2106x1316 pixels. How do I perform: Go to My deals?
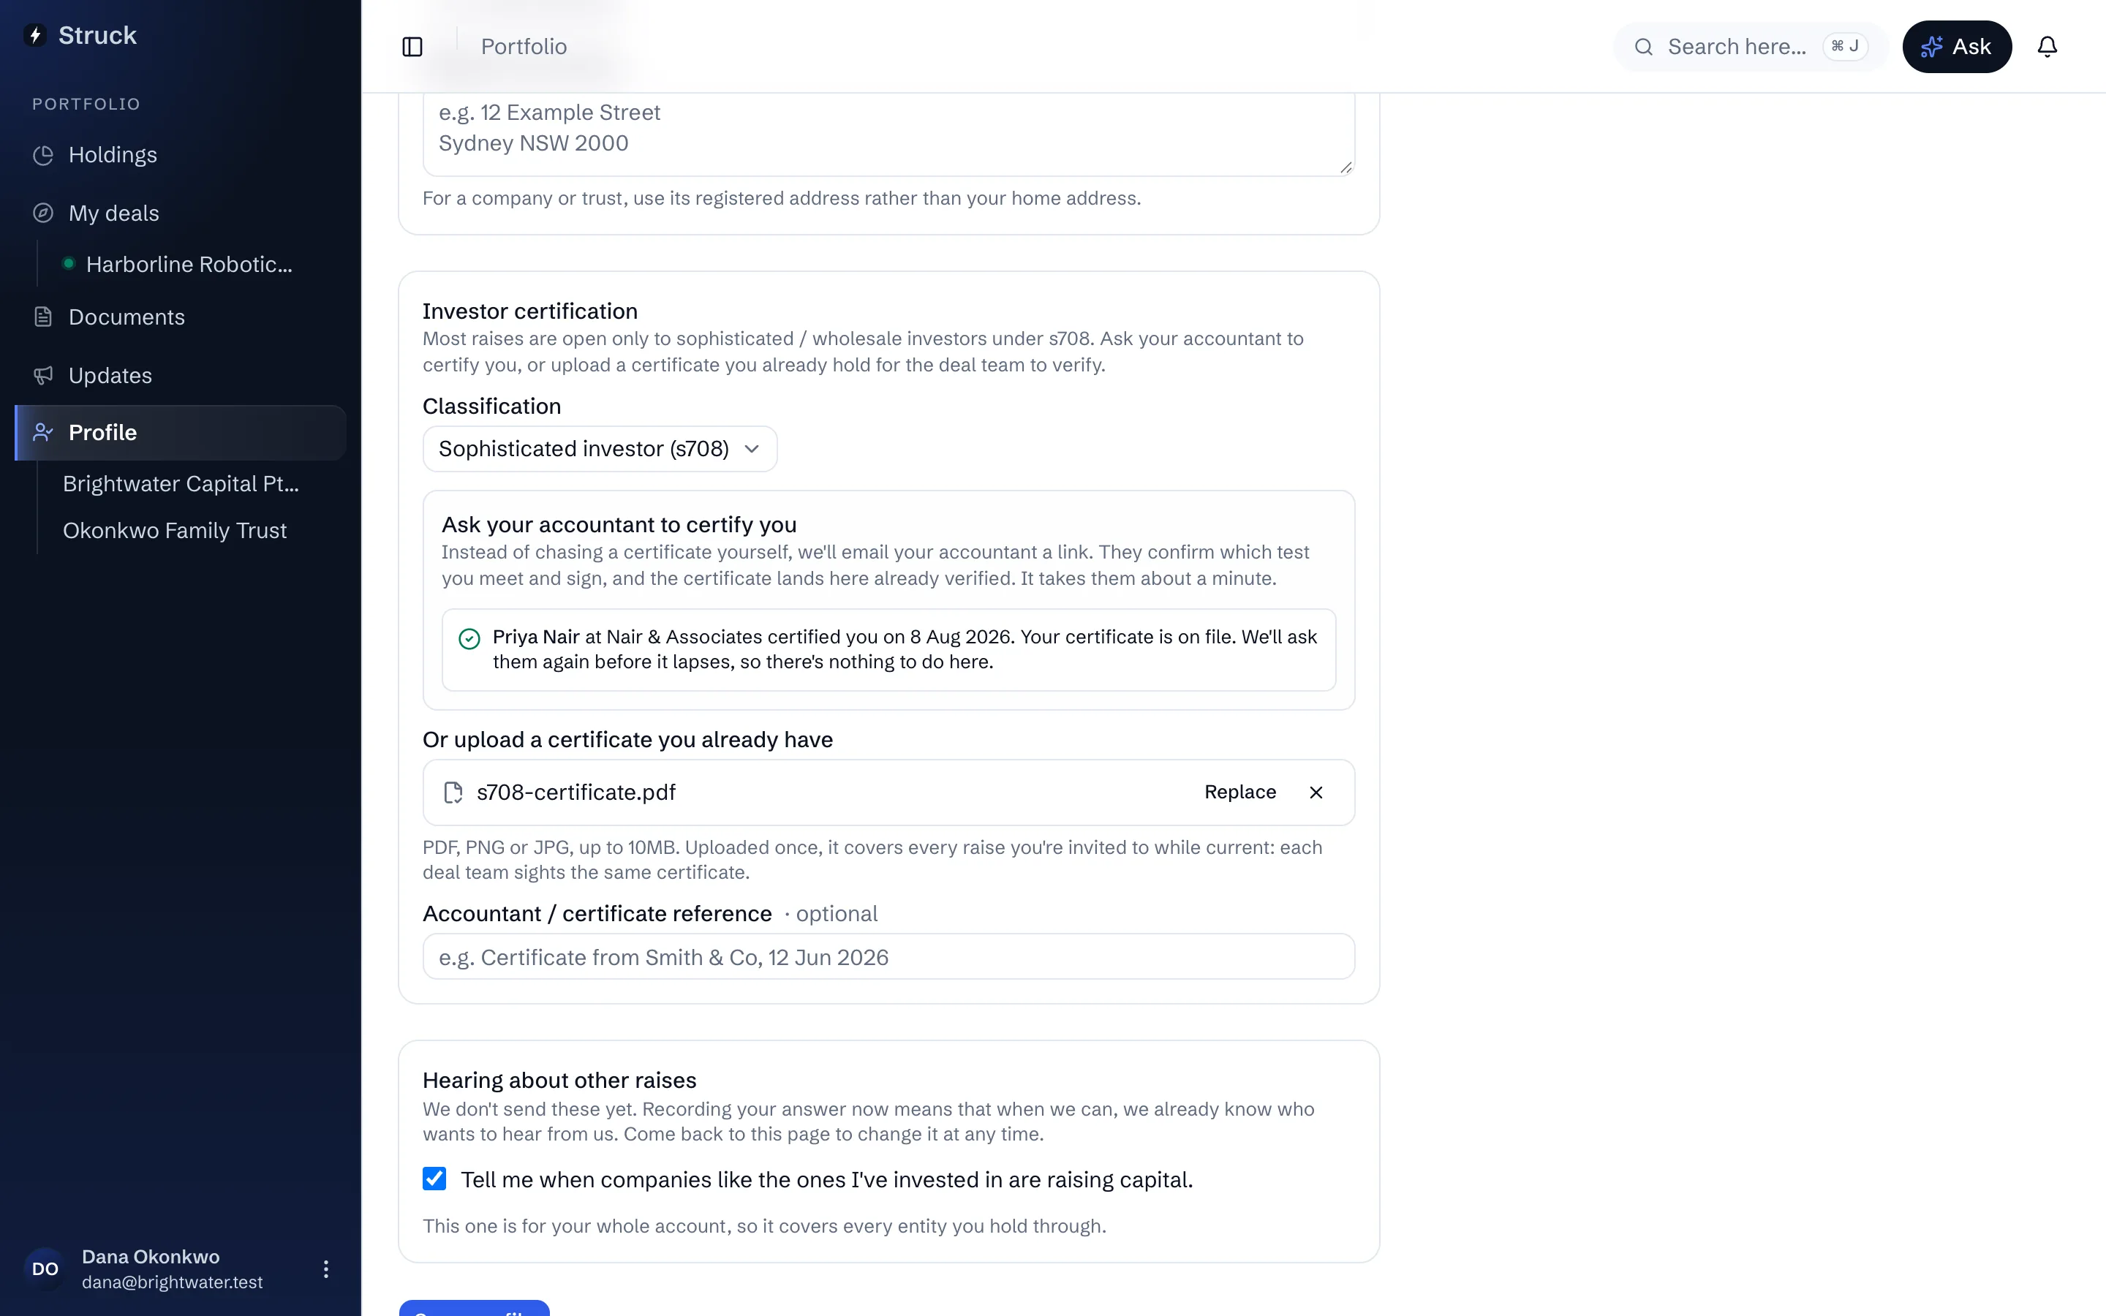click(180, 213)
